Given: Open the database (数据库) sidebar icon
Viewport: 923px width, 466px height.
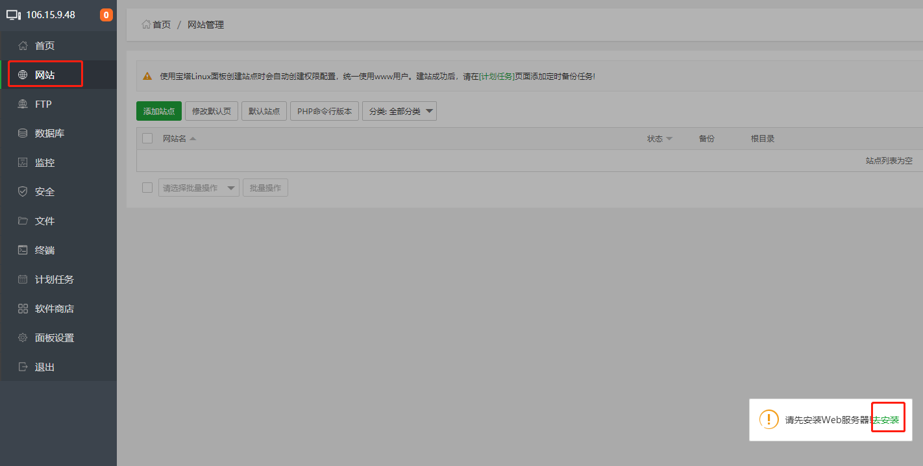Looking at the screenshot, I should (x=23, y=134).
